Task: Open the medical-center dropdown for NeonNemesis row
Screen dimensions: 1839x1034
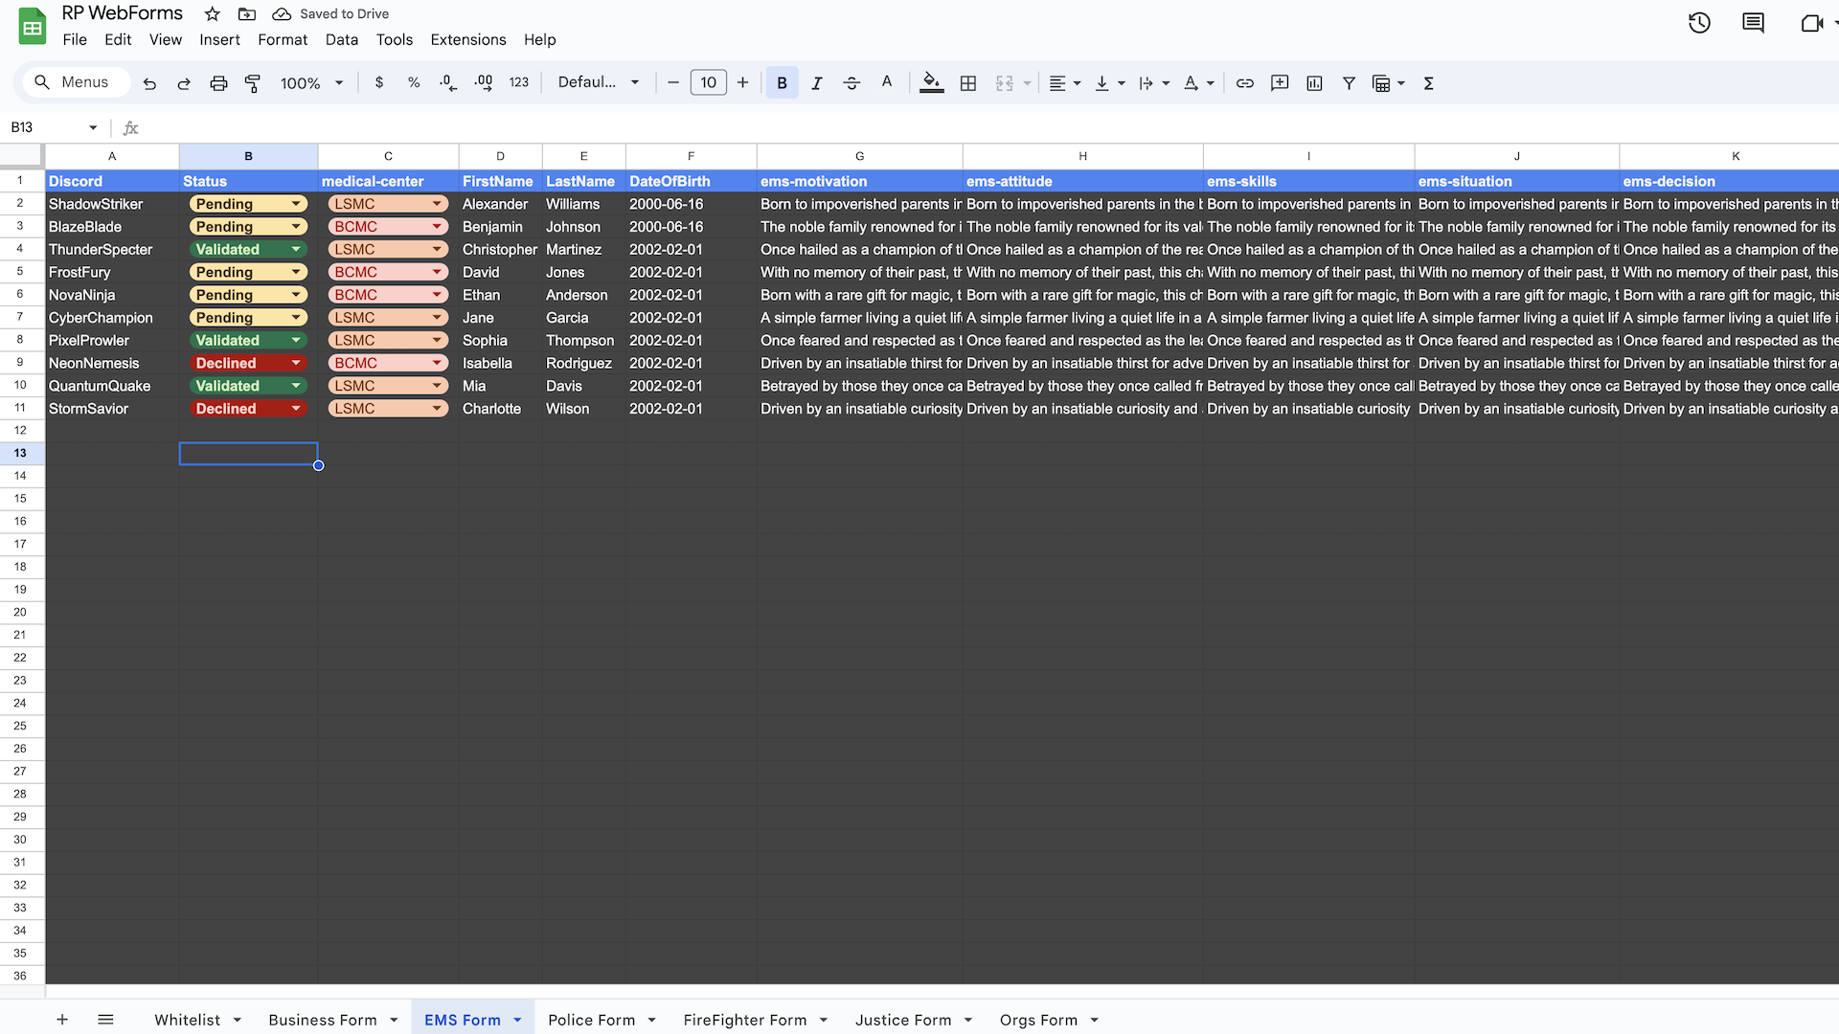Action: click(x=437, y=363)
